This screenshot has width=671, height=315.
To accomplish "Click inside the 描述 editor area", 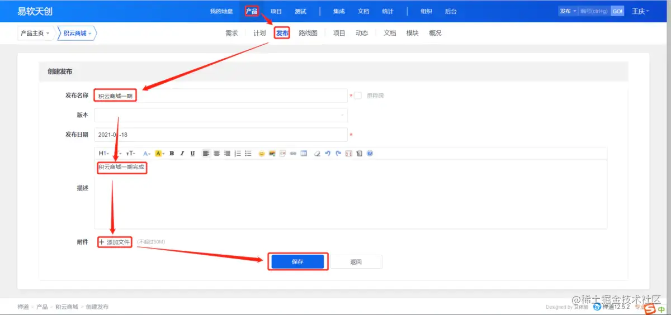I will point(351,194).
